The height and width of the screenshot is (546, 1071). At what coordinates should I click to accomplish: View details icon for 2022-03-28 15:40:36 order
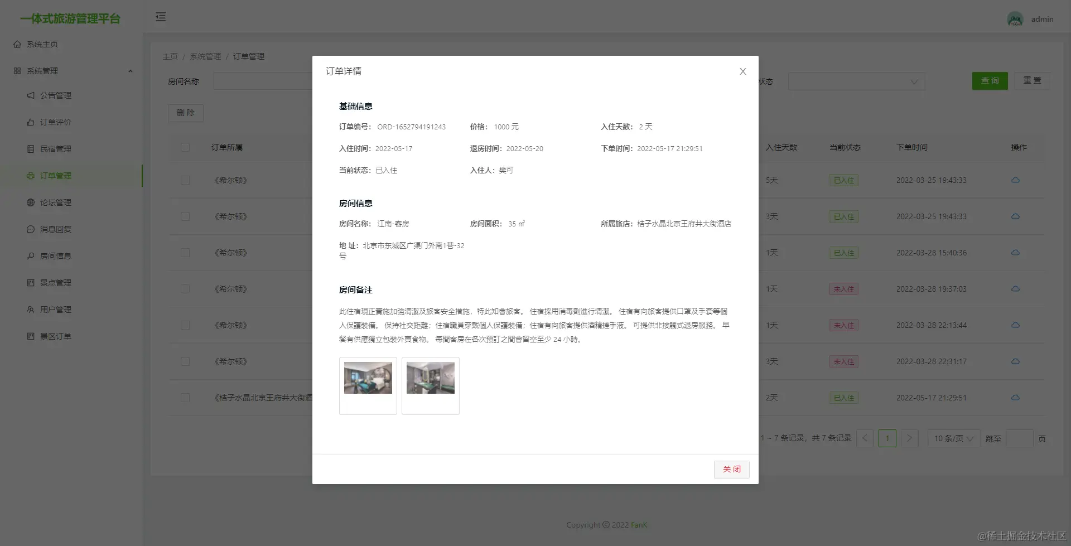point(1015,253)
